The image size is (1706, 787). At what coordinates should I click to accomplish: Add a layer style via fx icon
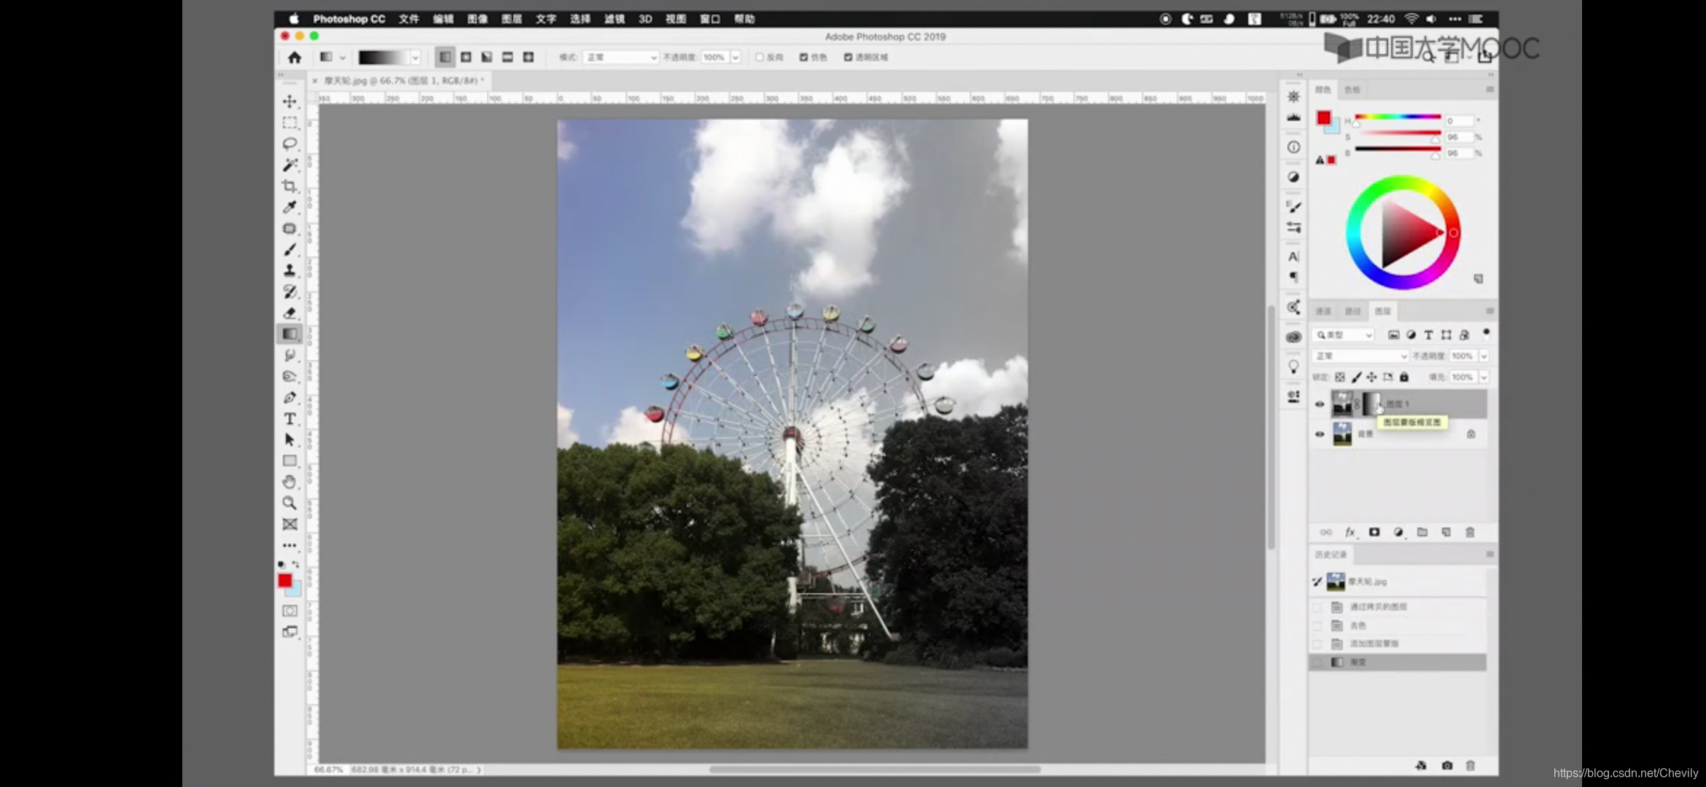coord(1350,532)
